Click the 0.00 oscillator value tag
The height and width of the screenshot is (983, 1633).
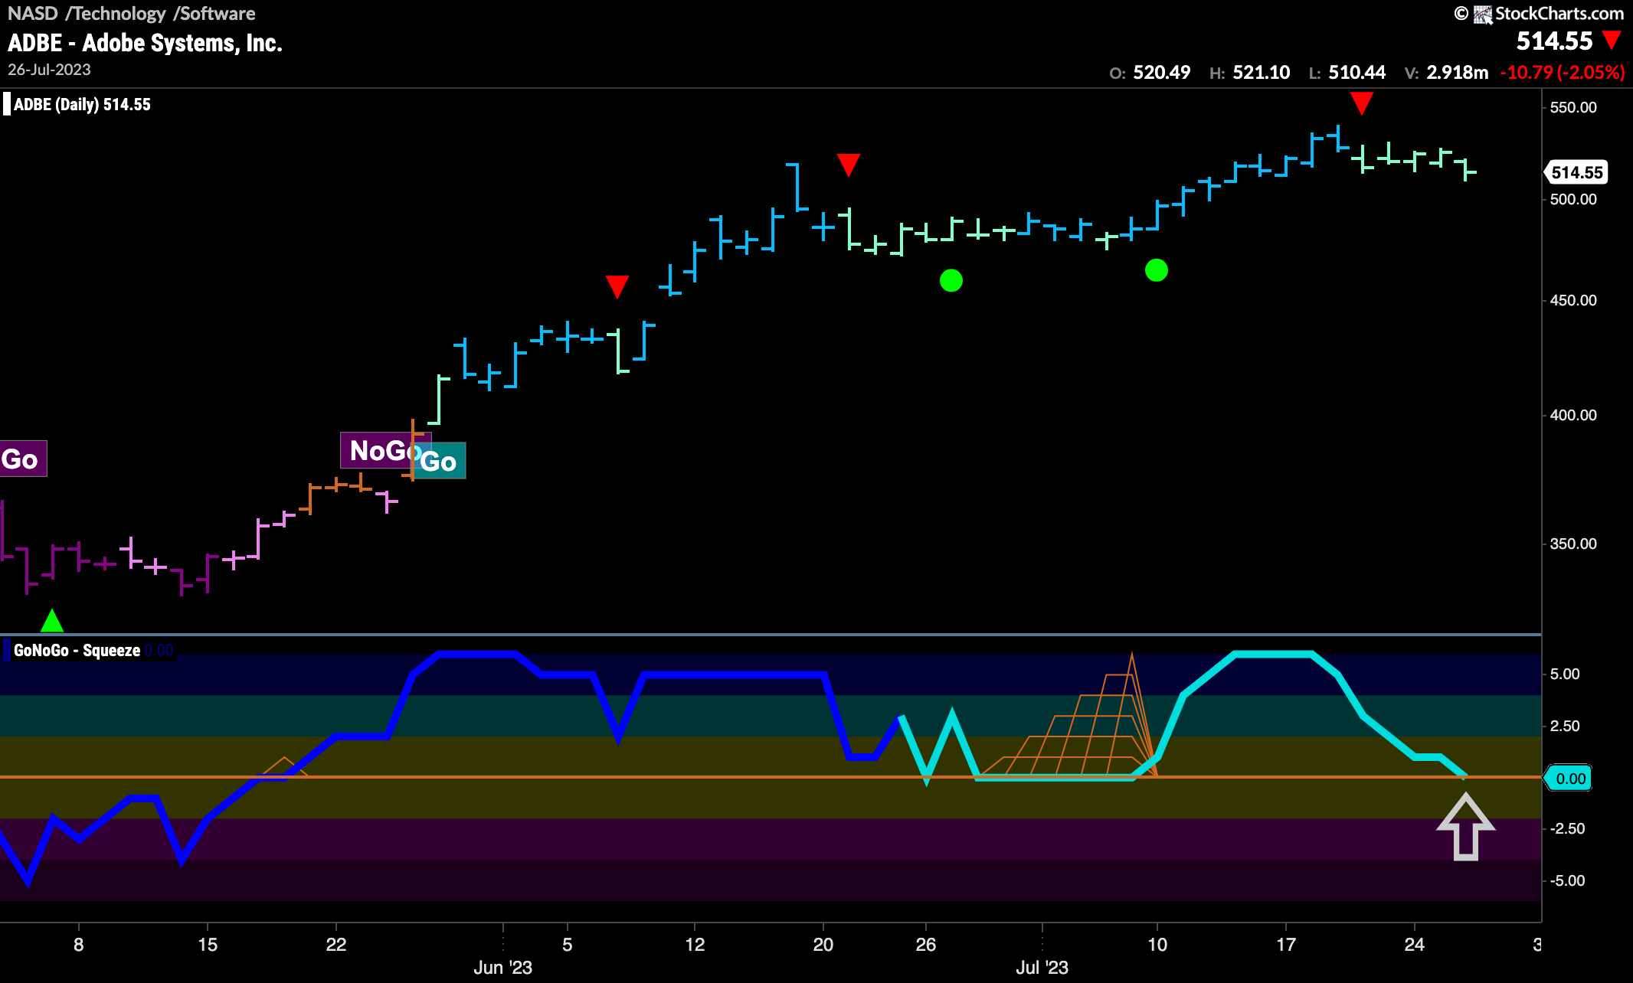tap(1569, 779)
